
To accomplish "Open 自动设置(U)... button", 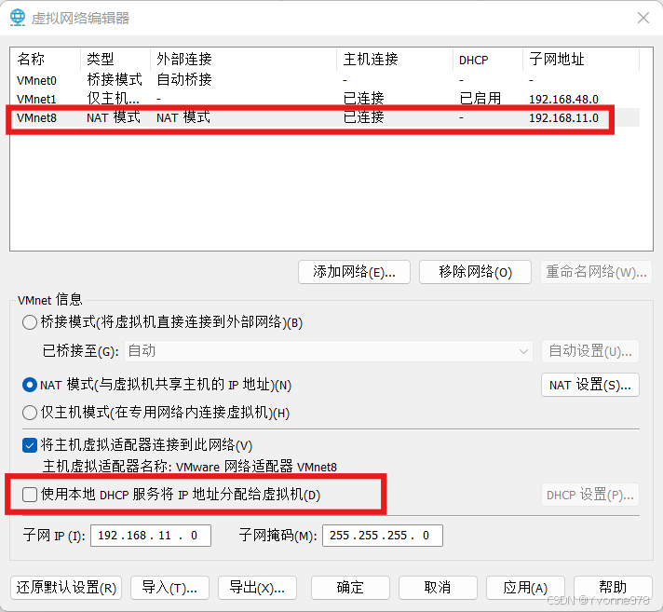I will point(590,351).
